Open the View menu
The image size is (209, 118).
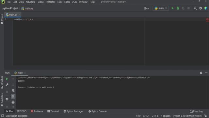(x=21, y=2)
